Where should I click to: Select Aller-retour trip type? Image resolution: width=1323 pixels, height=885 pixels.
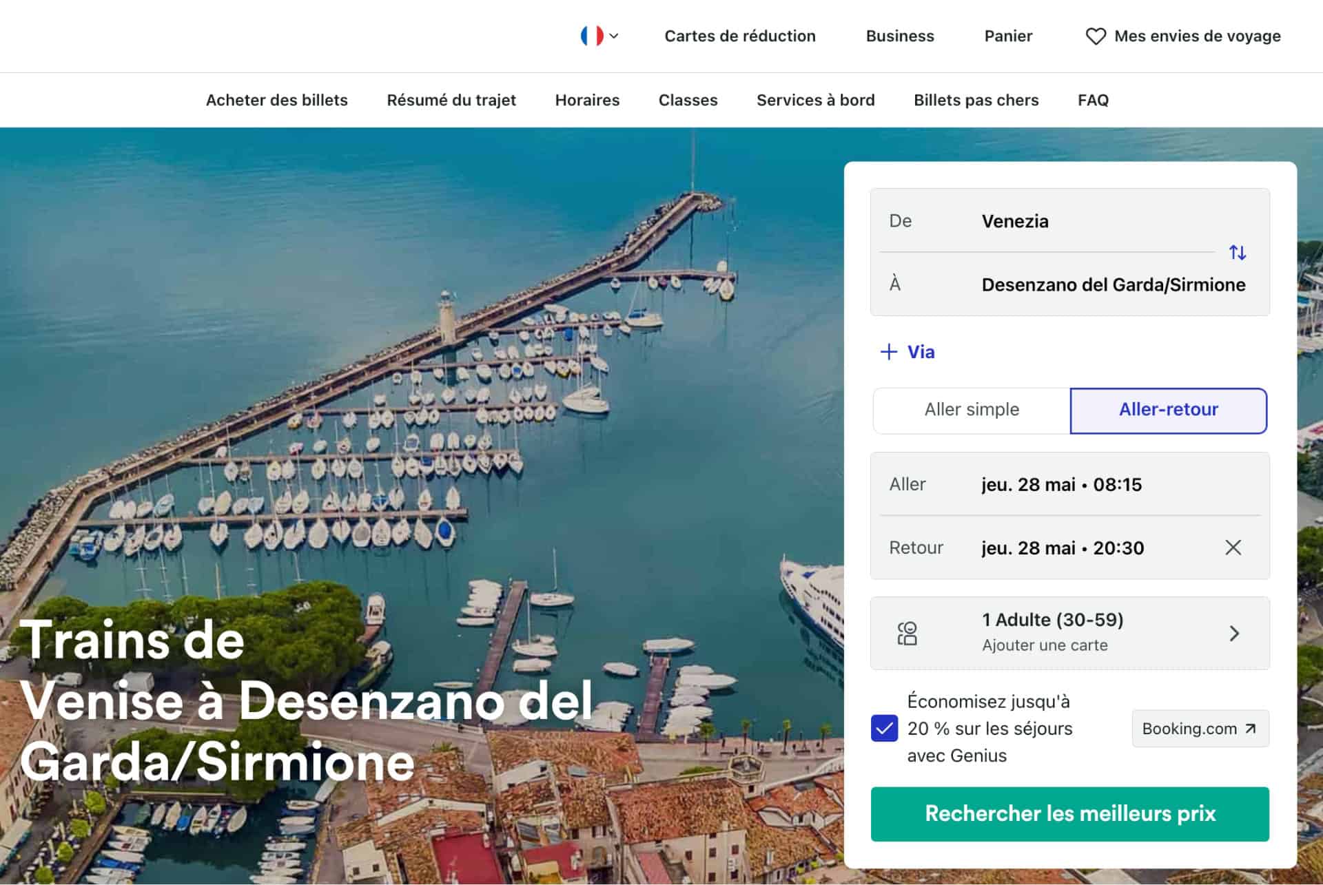pyautogui.click(x=1168, y=410)
